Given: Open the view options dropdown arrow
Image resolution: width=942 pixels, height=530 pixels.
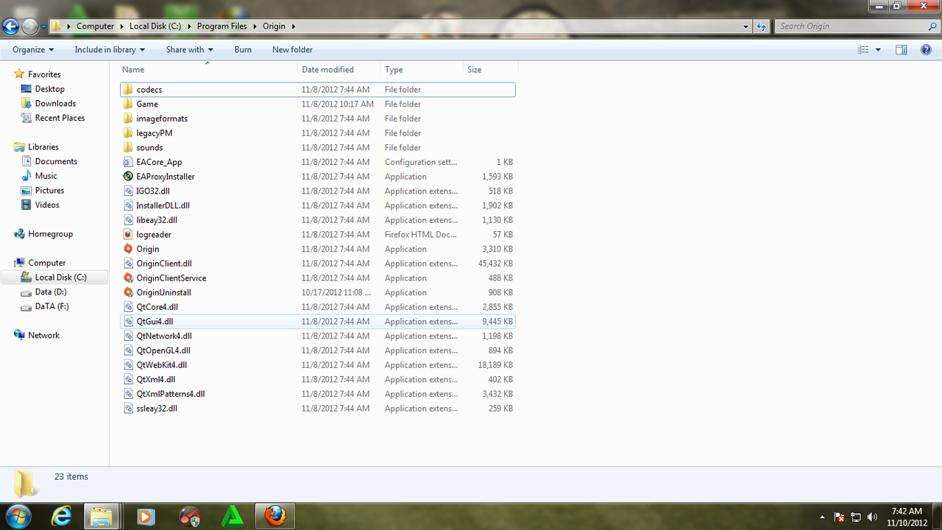Looking at the screenshot, I should pos(878,49).
